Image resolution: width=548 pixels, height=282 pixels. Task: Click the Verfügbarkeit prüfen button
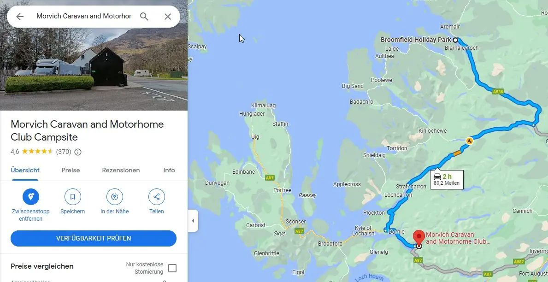(93, 238)
